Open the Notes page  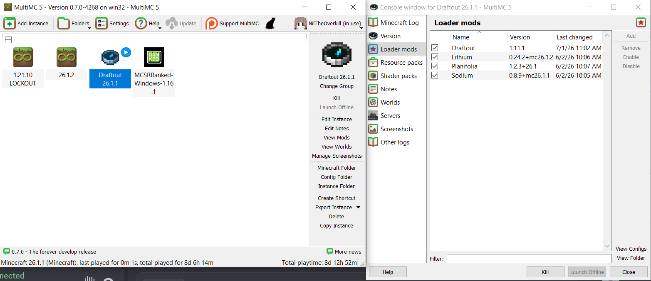click(396, 89)
